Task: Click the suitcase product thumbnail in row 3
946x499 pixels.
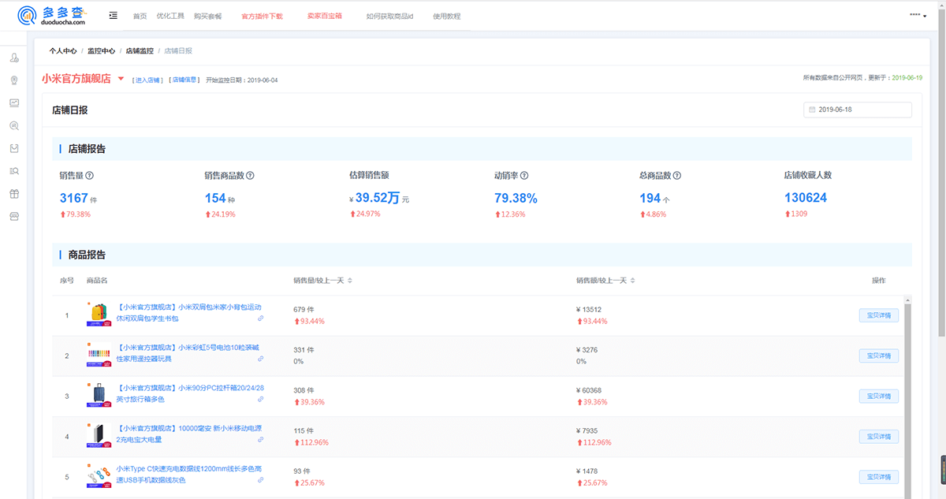Action: coord(99,394)
